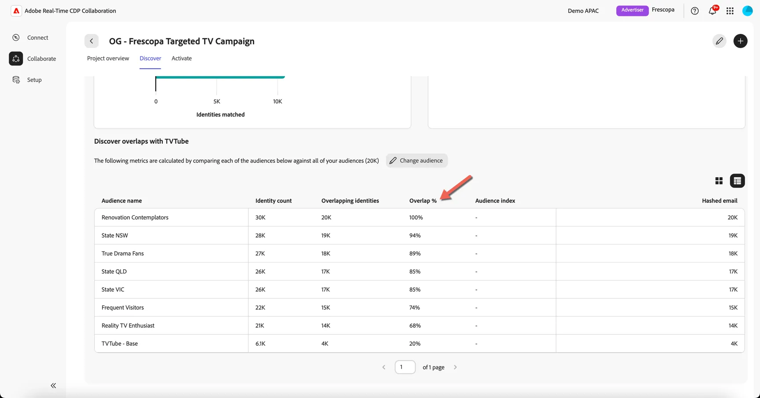Click the Advertiser role badge
Screen dimensions: 760x398
tap(632, 10)
